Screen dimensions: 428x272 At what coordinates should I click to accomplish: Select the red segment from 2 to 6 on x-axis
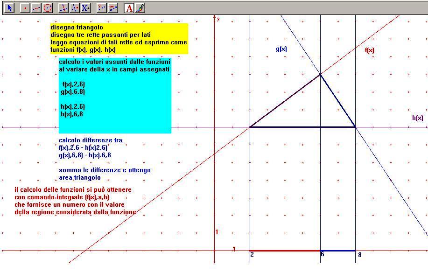point(285,251)
